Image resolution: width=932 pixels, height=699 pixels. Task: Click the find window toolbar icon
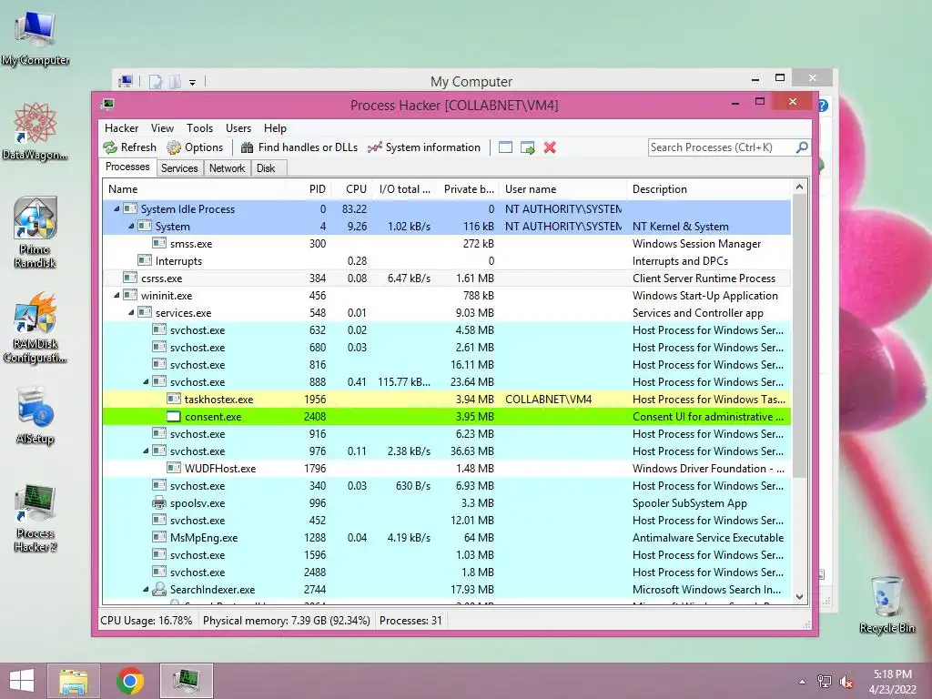[x=505, y=147]
